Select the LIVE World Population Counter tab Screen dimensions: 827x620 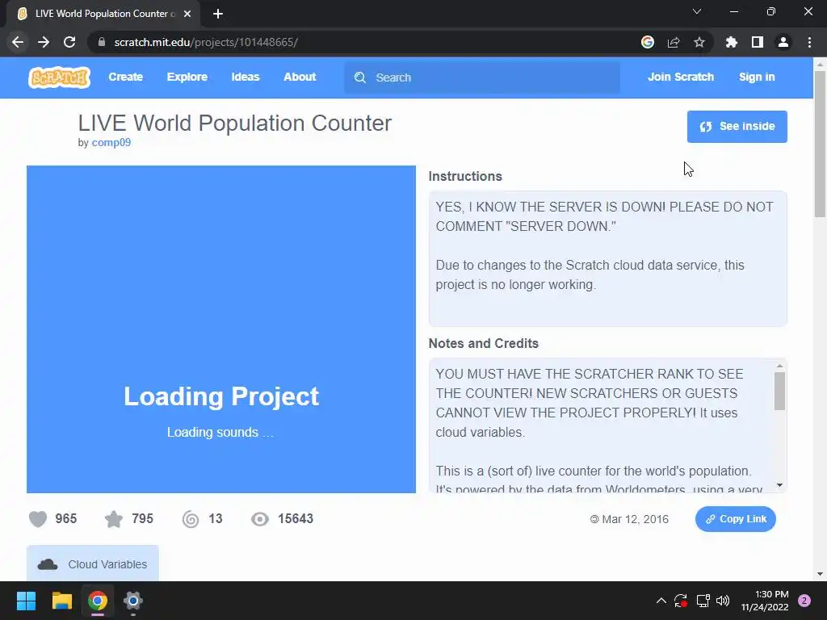point(103,14)
